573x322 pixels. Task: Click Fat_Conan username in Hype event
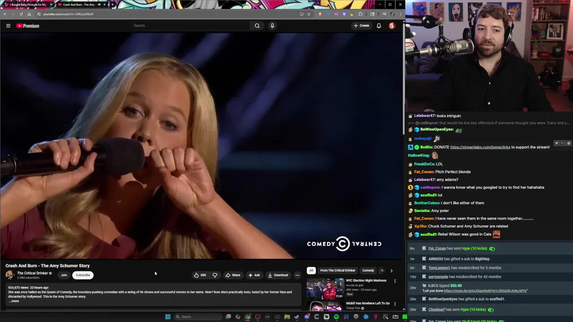coord(437,248)
